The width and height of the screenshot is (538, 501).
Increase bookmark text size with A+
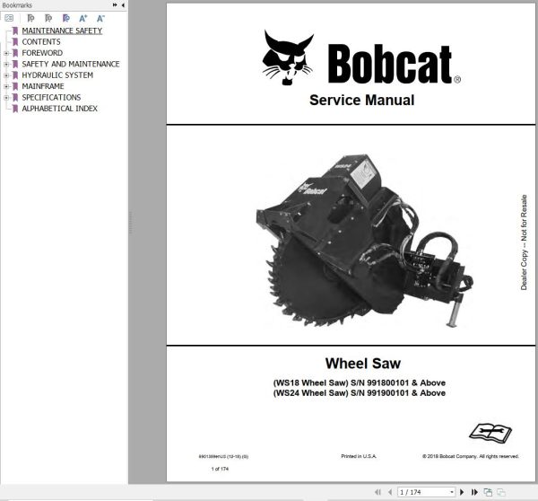click(x=83, y=18)
